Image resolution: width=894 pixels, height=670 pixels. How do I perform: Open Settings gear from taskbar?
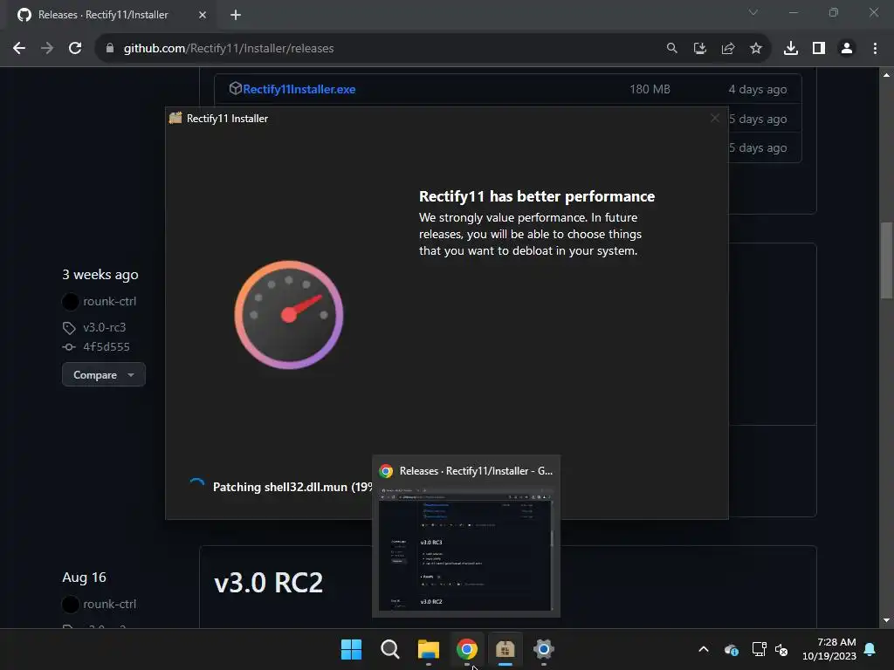click(x=544, y=649)
